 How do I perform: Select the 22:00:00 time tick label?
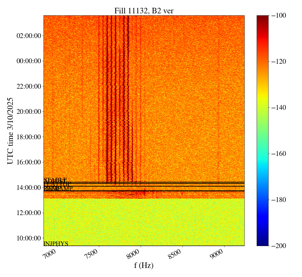tap(29, 86)
